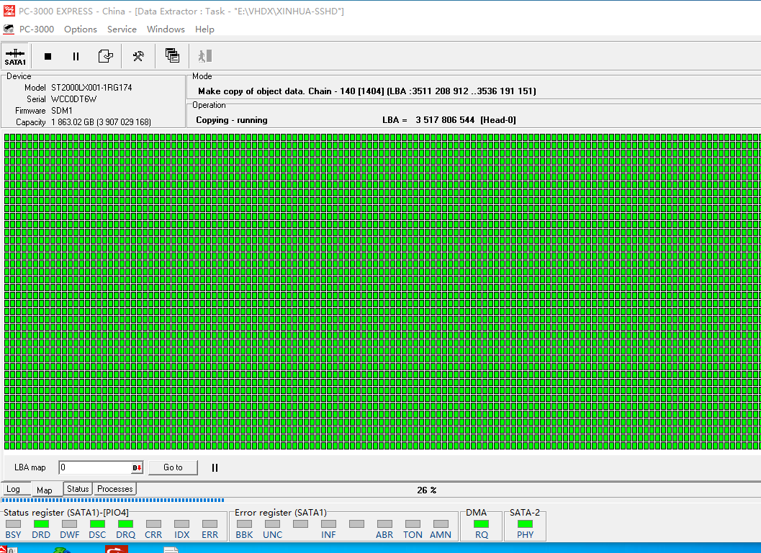Click the PC-3000 logo icon in menu bar
761x553 pixels.
click(x=9, y=29)
